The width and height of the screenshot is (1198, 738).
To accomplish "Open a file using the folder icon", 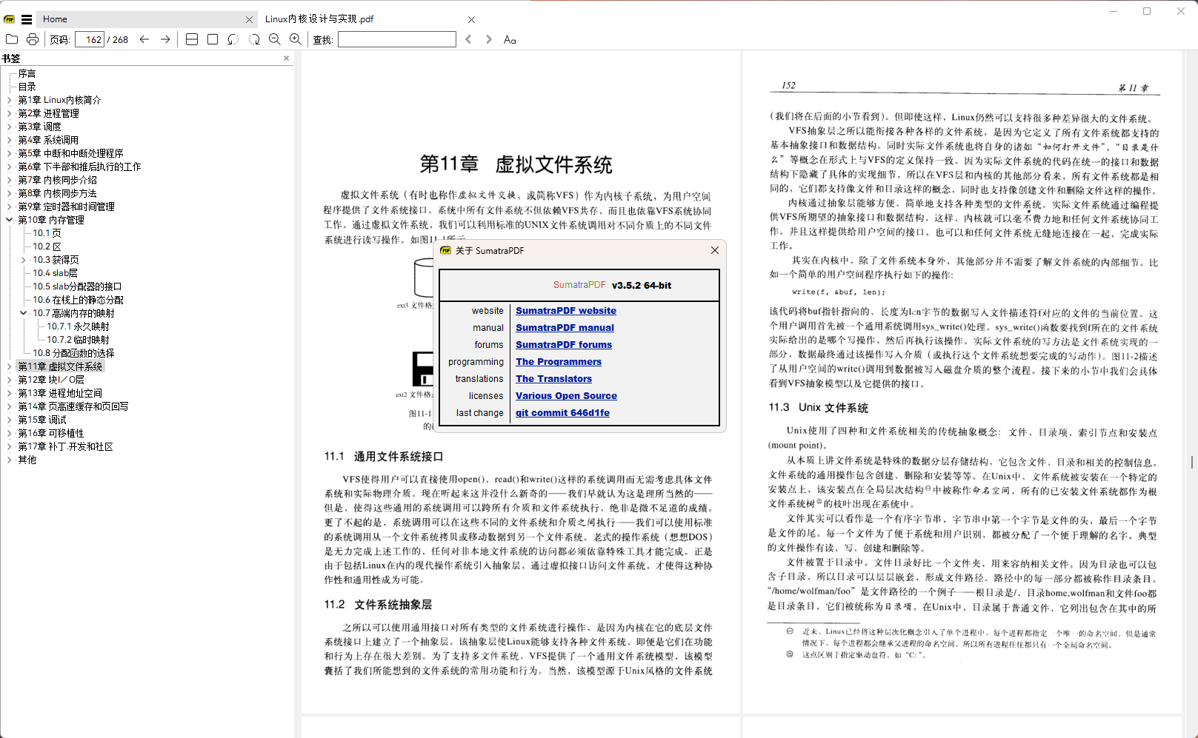I will coord(12,38).
